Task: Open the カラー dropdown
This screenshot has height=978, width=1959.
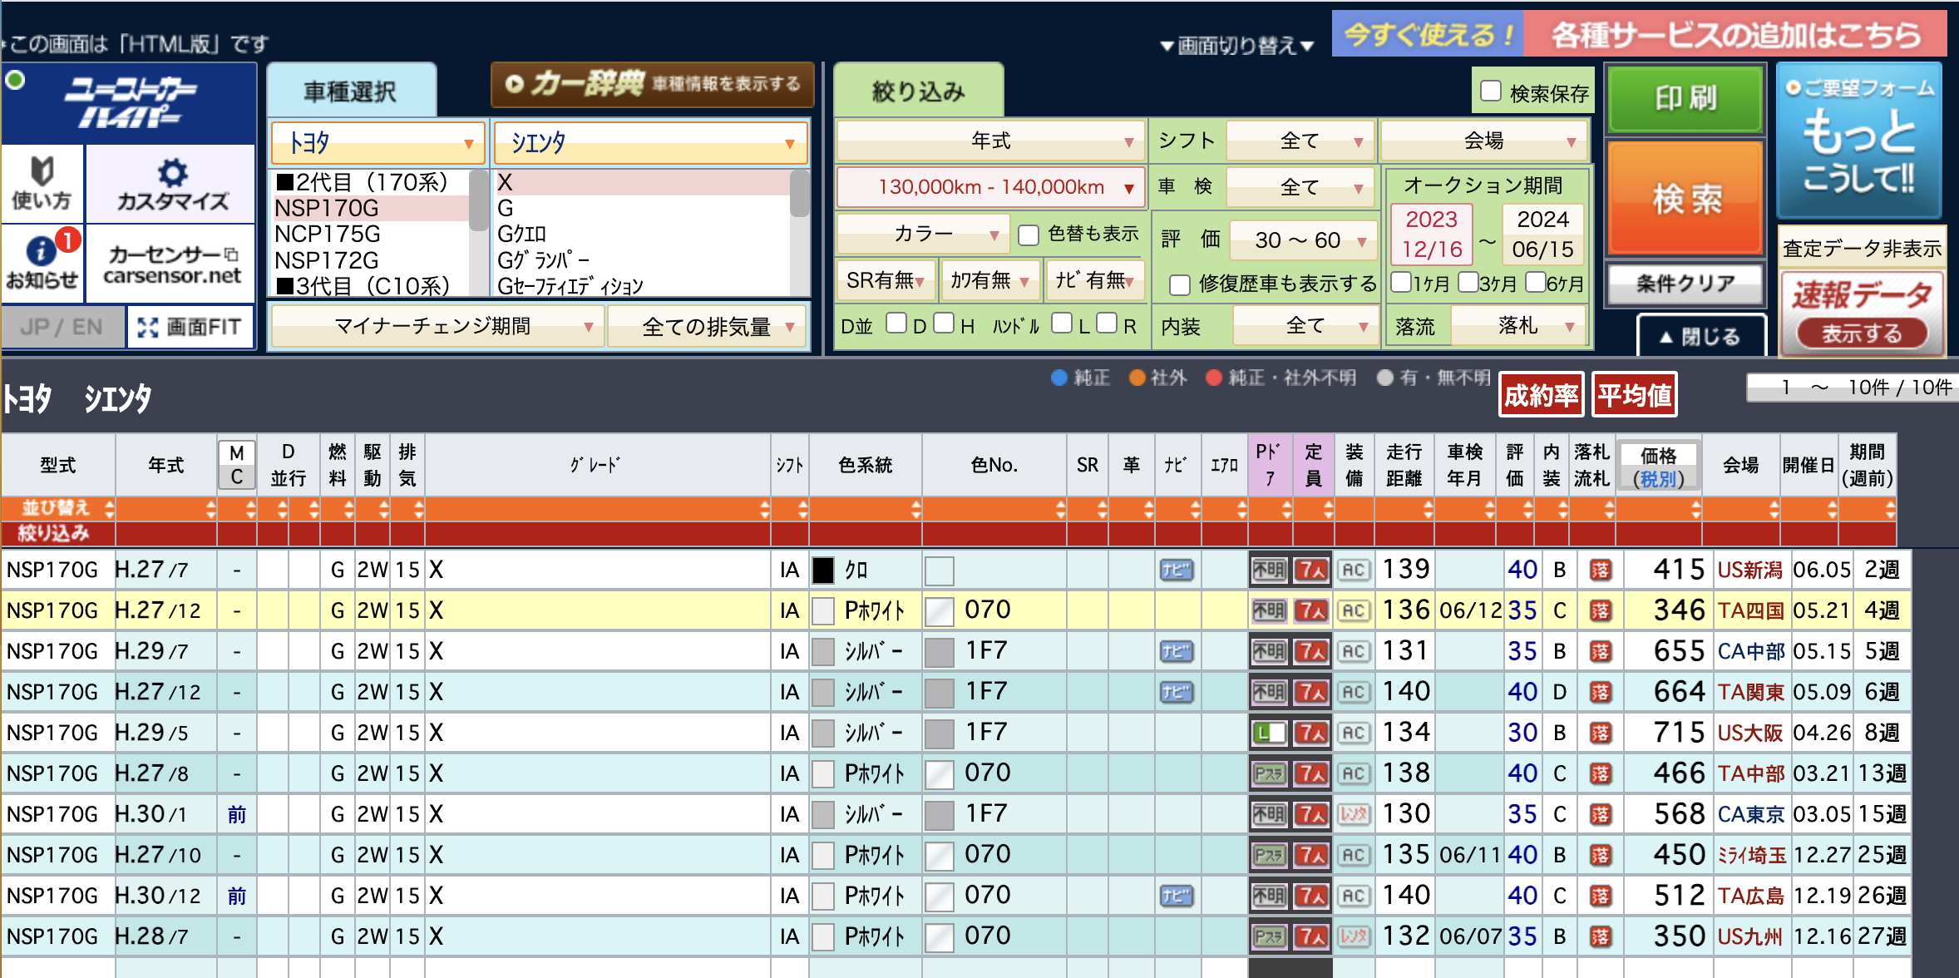Action: [x=923, y=235]
